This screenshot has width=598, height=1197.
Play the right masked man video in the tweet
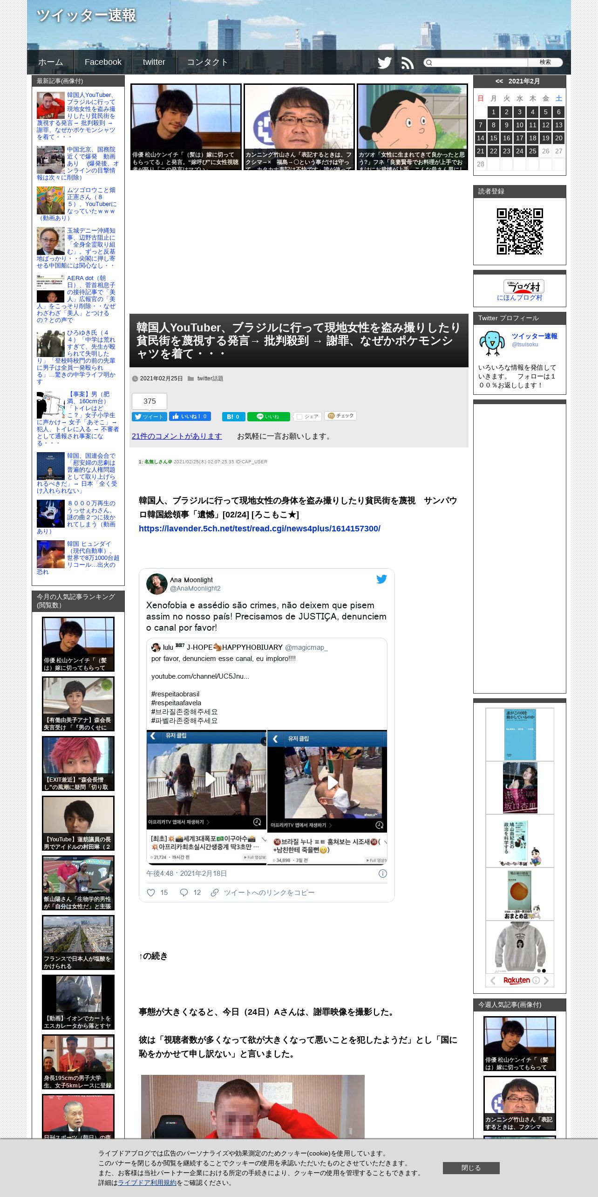coord(327,798)
